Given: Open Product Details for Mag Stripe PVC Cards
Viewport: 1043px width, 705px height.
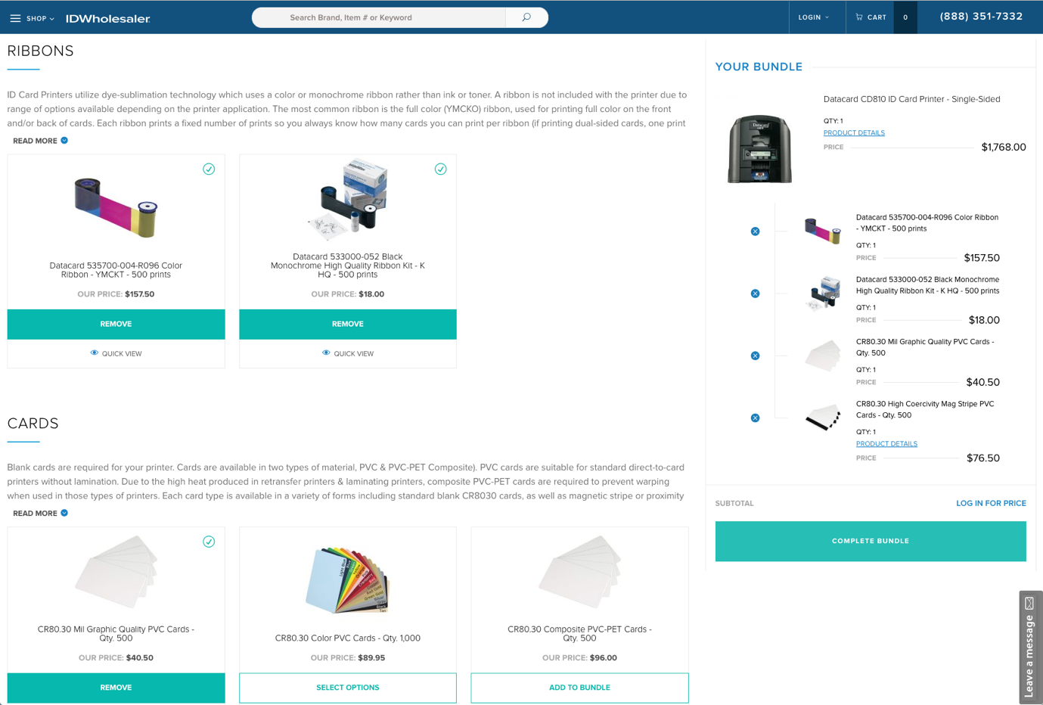Looking at the screenshot, I should [x=886, y=444].
